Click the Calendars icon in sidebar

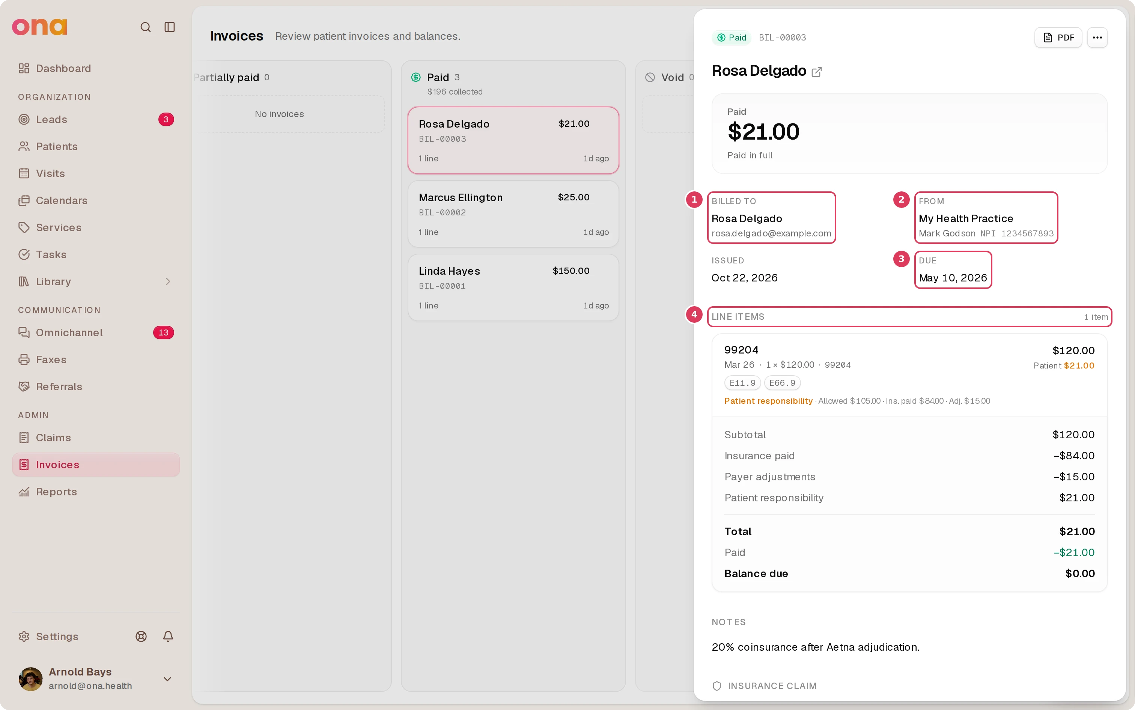(x=24, y=200)
